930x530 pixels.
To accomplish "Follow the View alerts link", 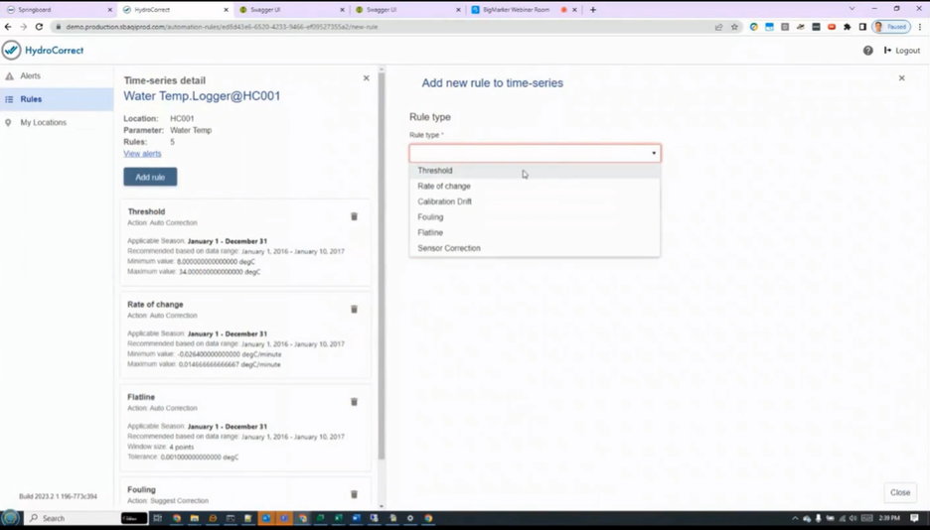I will pyautogui.click(x=142, y=154).
